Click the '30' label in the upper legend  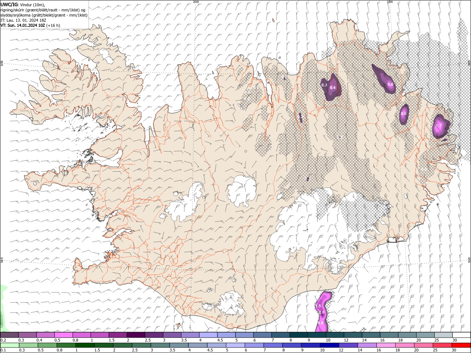click(454, 340)
